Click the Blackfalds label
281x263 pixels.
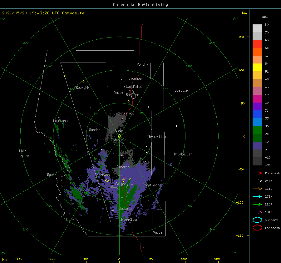(133, 87)
